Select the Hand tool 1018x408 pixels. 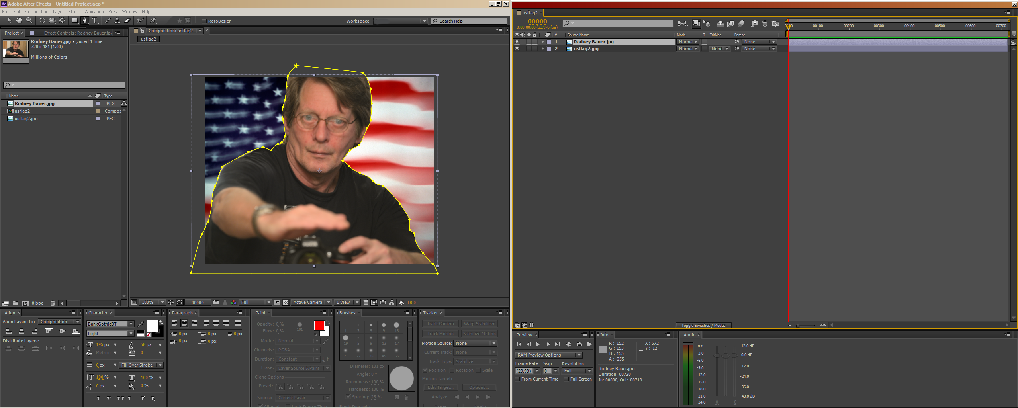click(19, 20)
